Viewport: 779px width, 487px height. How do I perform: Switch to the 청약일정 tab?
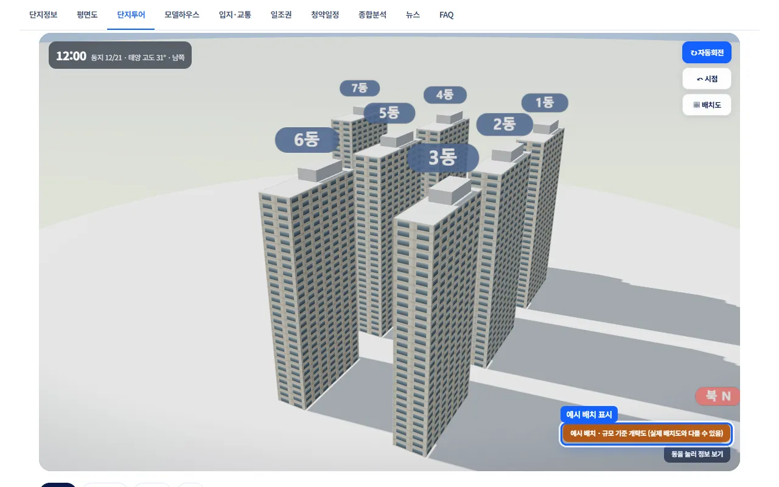point(325,15)
